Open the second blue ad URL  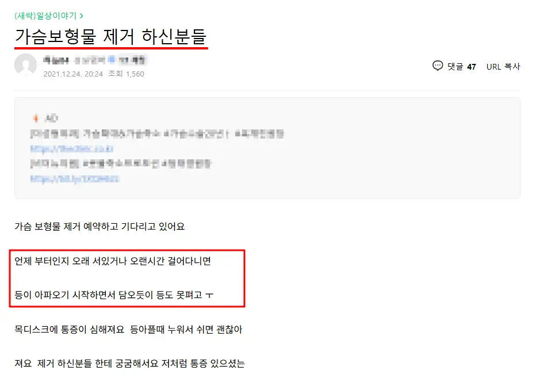coord(75,179)
